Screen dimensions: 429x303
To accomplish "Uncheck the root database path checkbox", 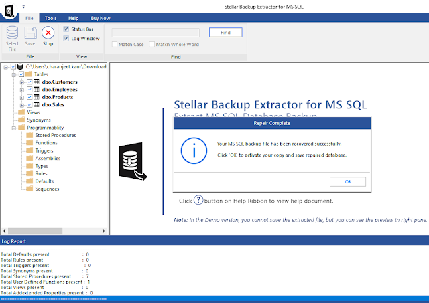I will pyautogui.click(x=13, y=66).
